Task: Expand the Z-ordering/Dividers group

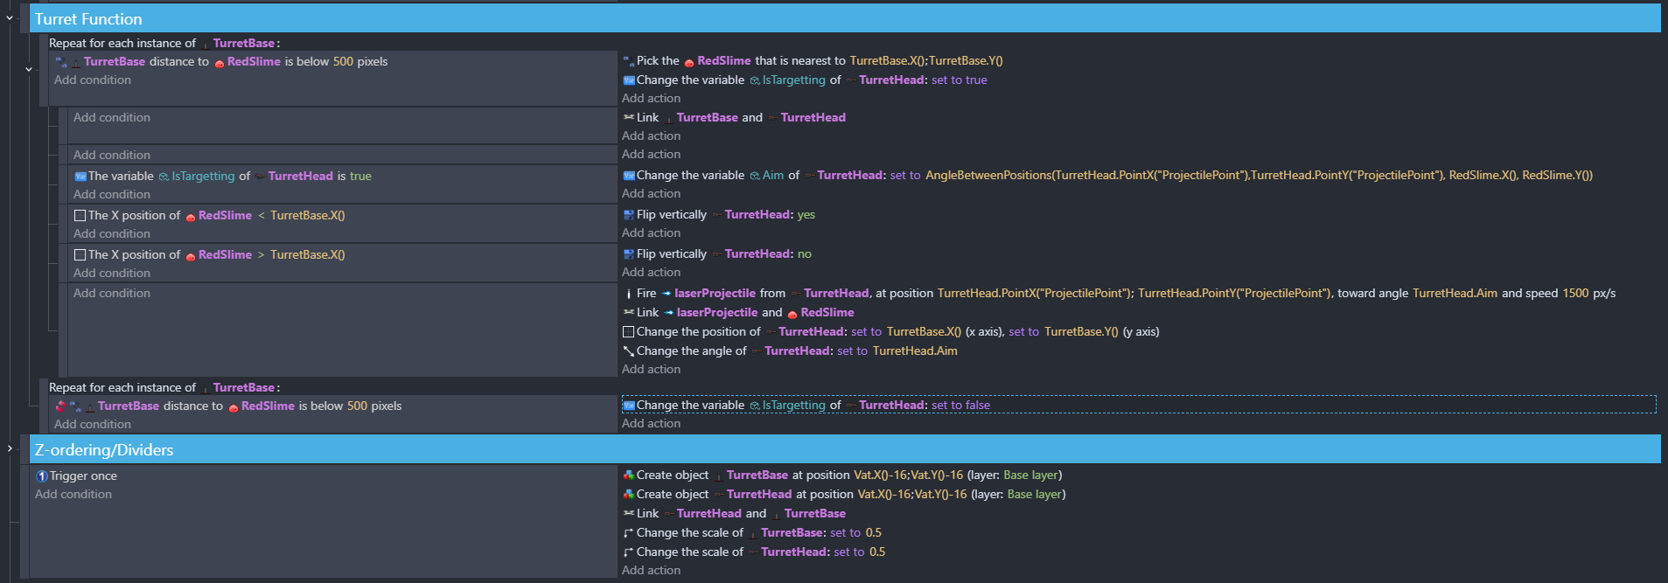Action: 10,448
